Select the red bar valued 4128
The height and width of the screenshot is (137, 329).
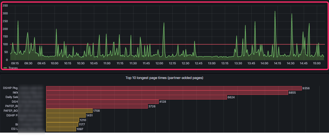[102, 102]
